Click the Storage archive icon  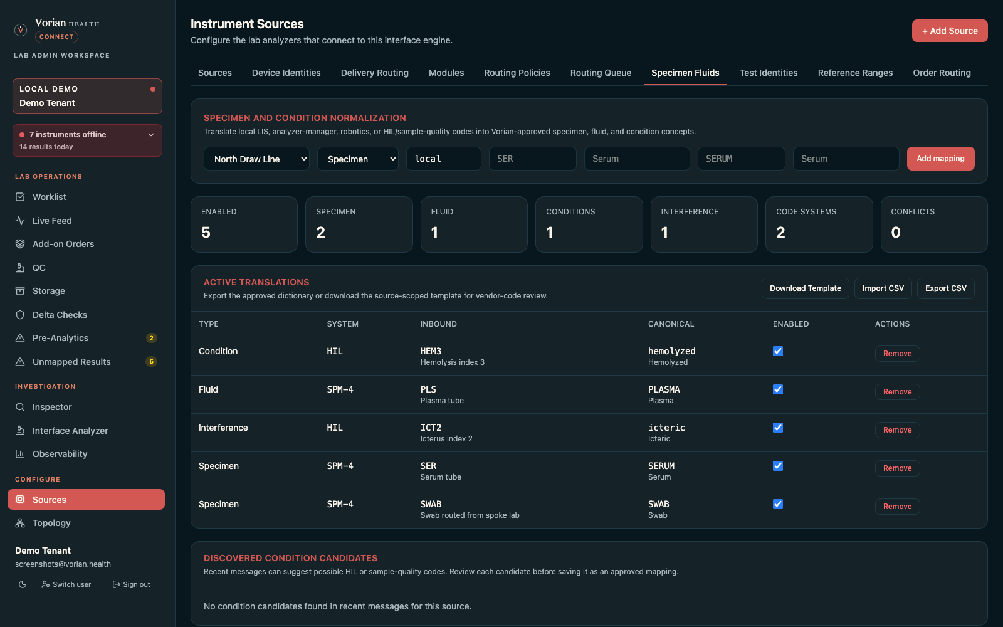tap(20, 291)
